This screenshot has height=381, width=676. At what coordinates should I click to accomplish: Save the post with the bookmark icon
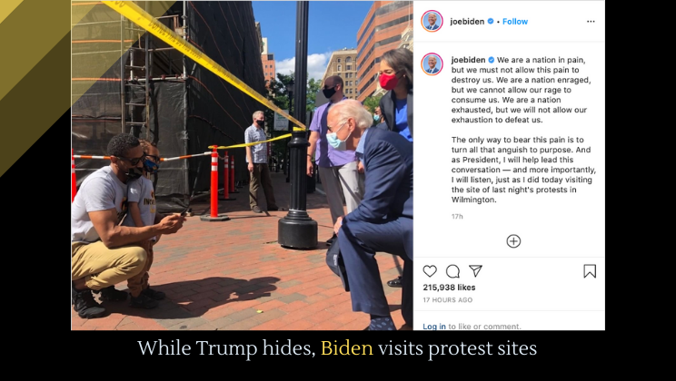click(x=590, y=271)
